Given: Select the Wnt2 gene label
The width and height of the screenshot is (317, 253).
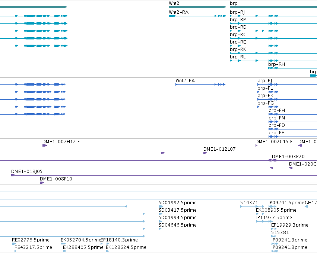Looking at the screenshot, I should tap(174, 3).
